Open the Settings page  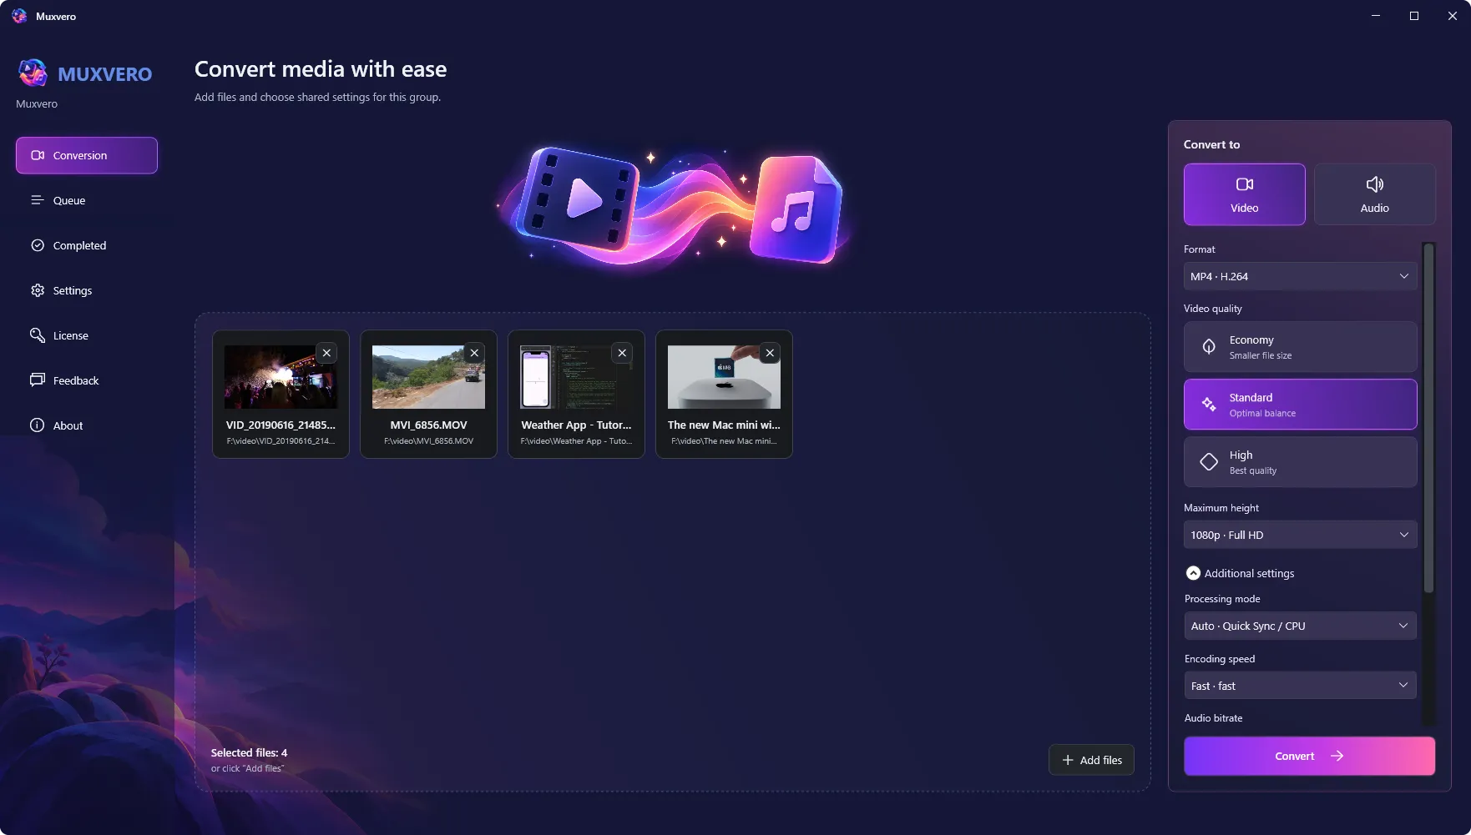coord(87,290)
